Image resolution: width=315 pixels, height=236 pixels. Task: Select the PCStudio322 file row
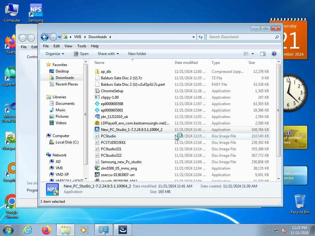(x=181, y=155)
